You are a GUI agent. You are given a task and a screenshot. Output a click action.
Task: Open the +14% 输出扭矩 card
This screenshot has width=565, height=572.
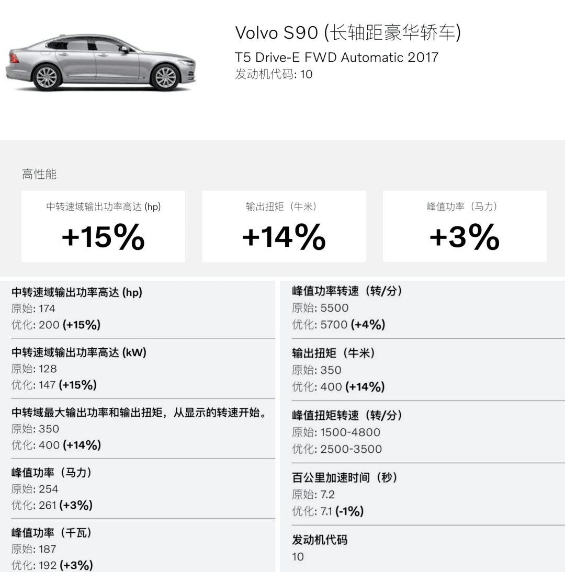pos(284,226)
